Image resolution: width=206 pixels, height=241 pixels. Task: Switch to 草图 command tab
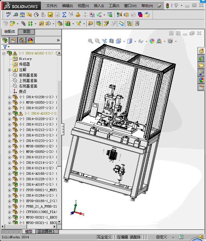pos(26,32)
